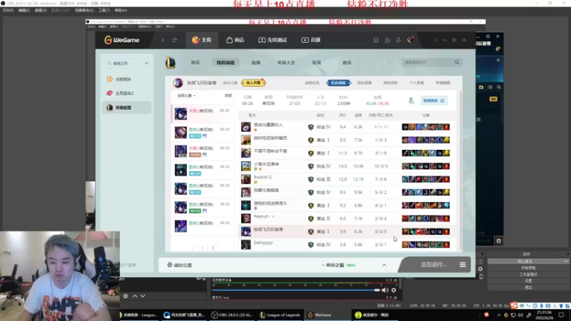Mute the OBS audio mixer speaker
This screenshot has width=571, height=321.
[x=385, y=290]
